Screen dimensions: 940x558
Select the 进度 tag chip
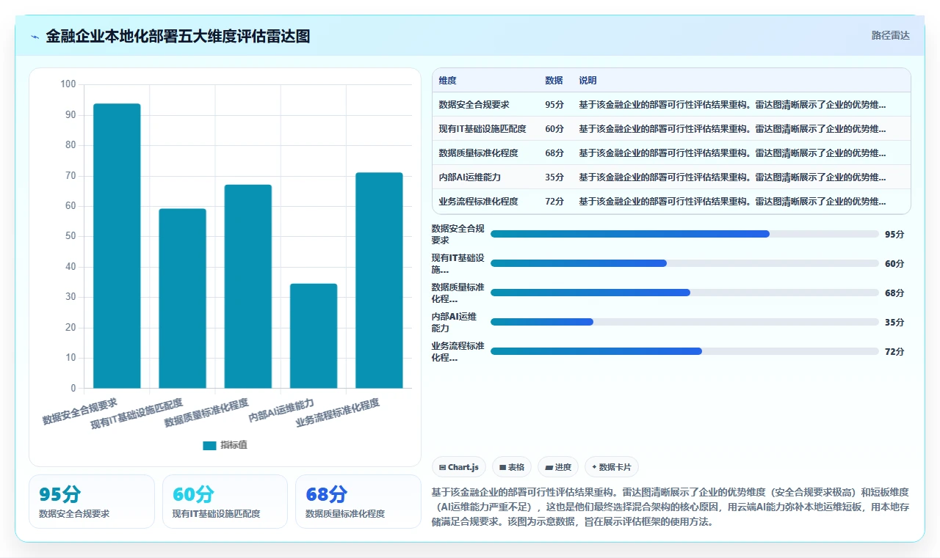pos(558,467)
